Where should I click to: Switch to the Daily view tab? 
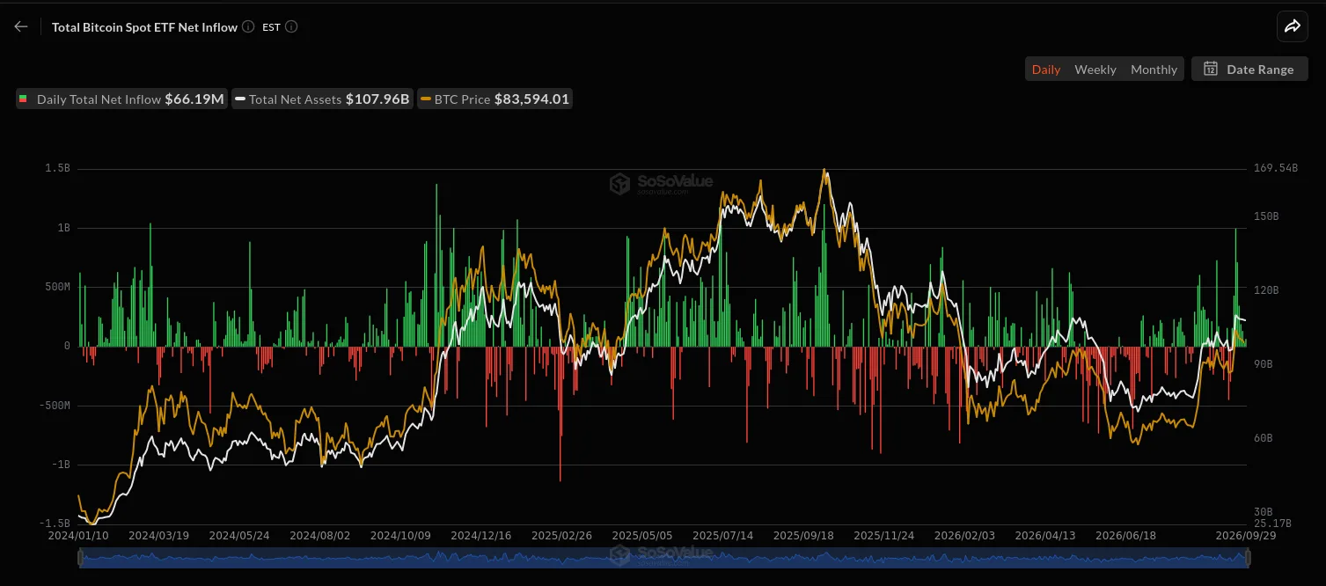click(1045, 70)
